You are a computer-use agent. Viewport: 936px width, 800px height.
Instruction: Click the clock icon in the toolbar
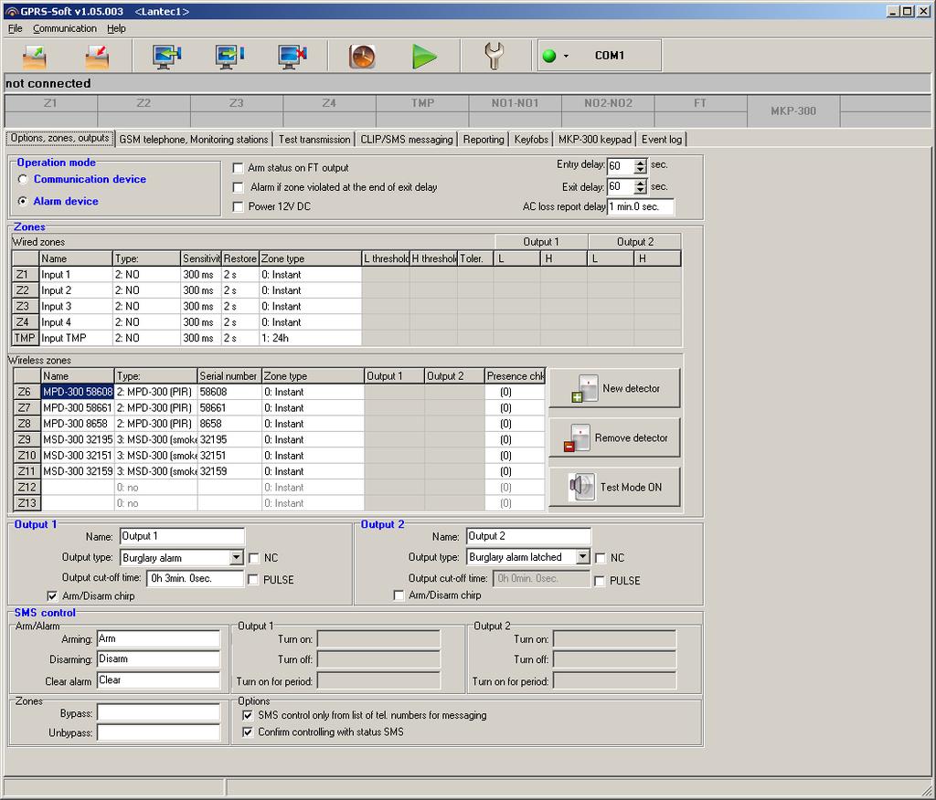(362, 56)
